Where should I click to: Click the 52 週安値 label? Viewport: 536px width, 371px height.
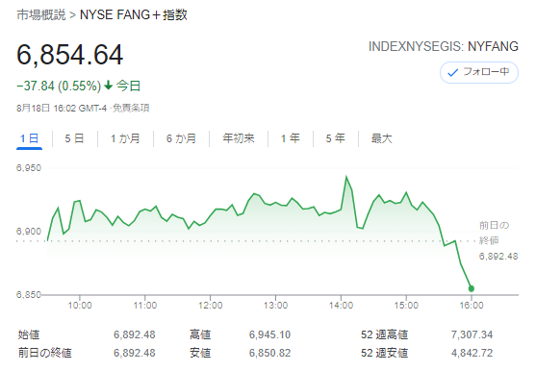click(x=384, y=353)
